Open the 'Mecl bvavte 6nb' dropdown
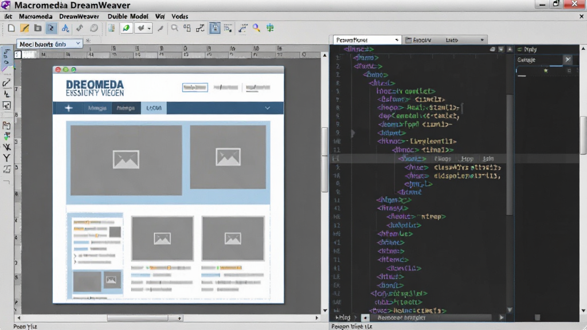Screen dimensions: 587x330 49,44
